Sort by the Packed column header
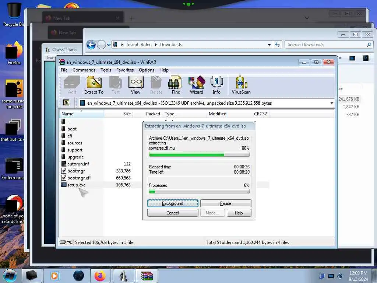 tap(147, 114)
